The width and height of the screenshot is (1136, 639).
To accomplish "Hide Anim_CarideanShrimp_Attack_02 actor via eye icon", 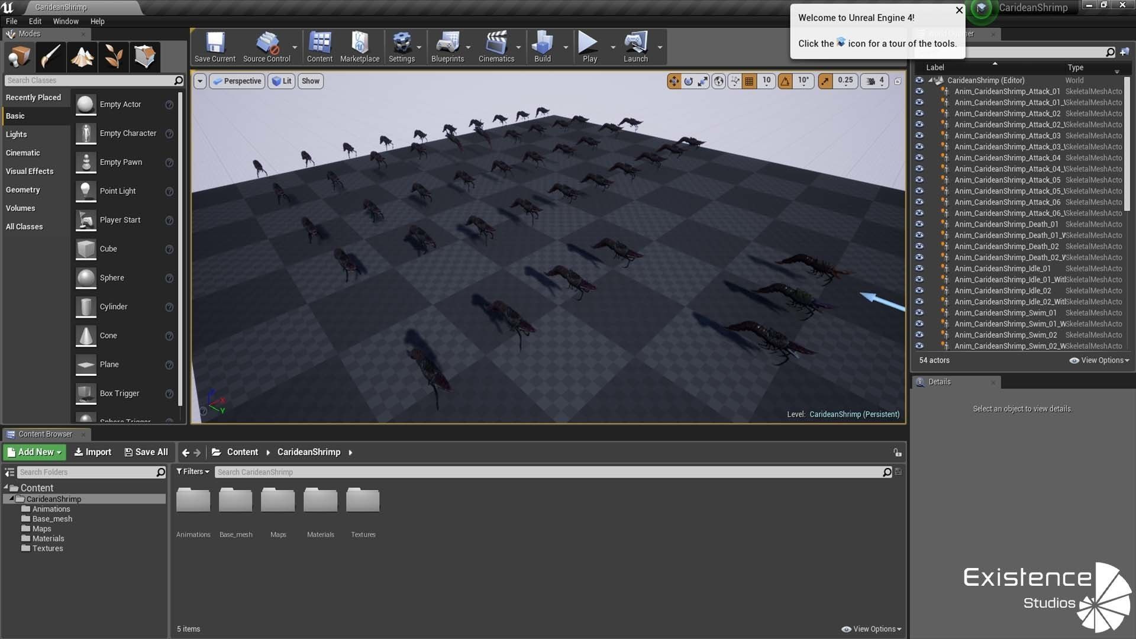I will 919,113.
